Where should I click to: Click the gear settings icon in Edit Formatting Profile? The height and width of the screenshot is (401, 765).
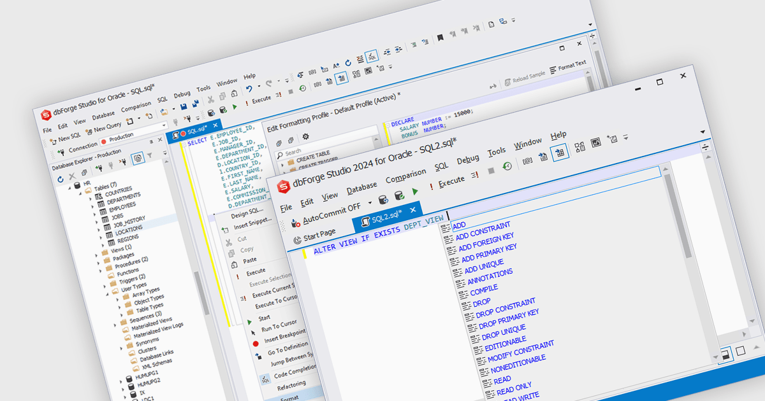[305, 136]
